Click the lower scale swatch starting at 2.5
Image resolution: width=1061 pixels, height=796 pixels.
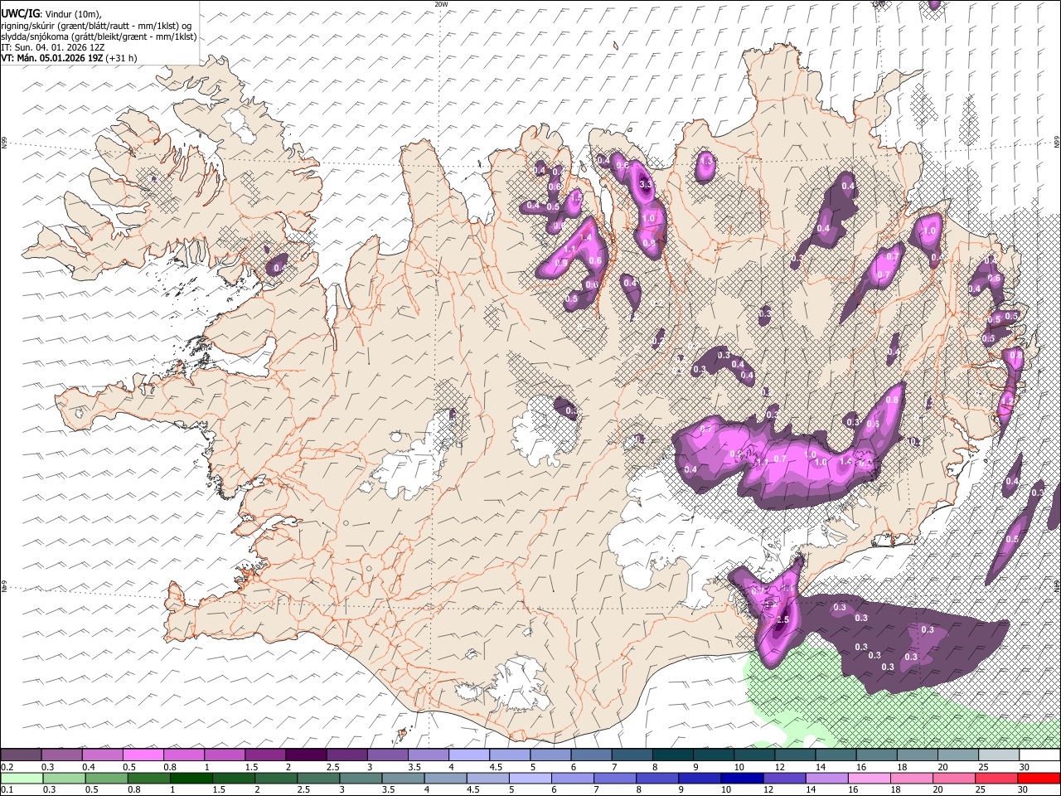317,779
